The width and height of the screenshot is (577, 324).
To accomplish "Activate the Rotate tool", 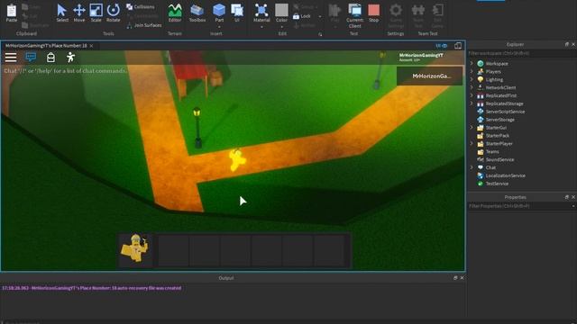I will tap(113, 13).
